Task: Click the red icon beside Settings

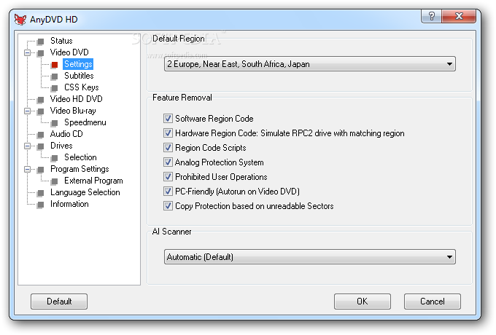Action: click(x=54, y=65)
